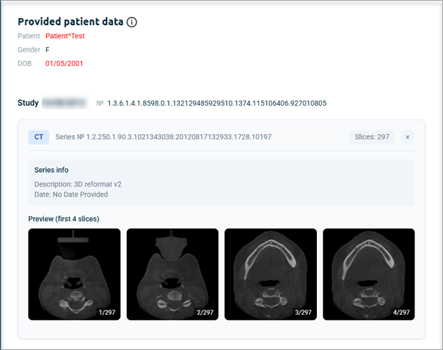Click the CT modality badge
This screenshot has height=350, width=443.
click(x=39, y=137)
